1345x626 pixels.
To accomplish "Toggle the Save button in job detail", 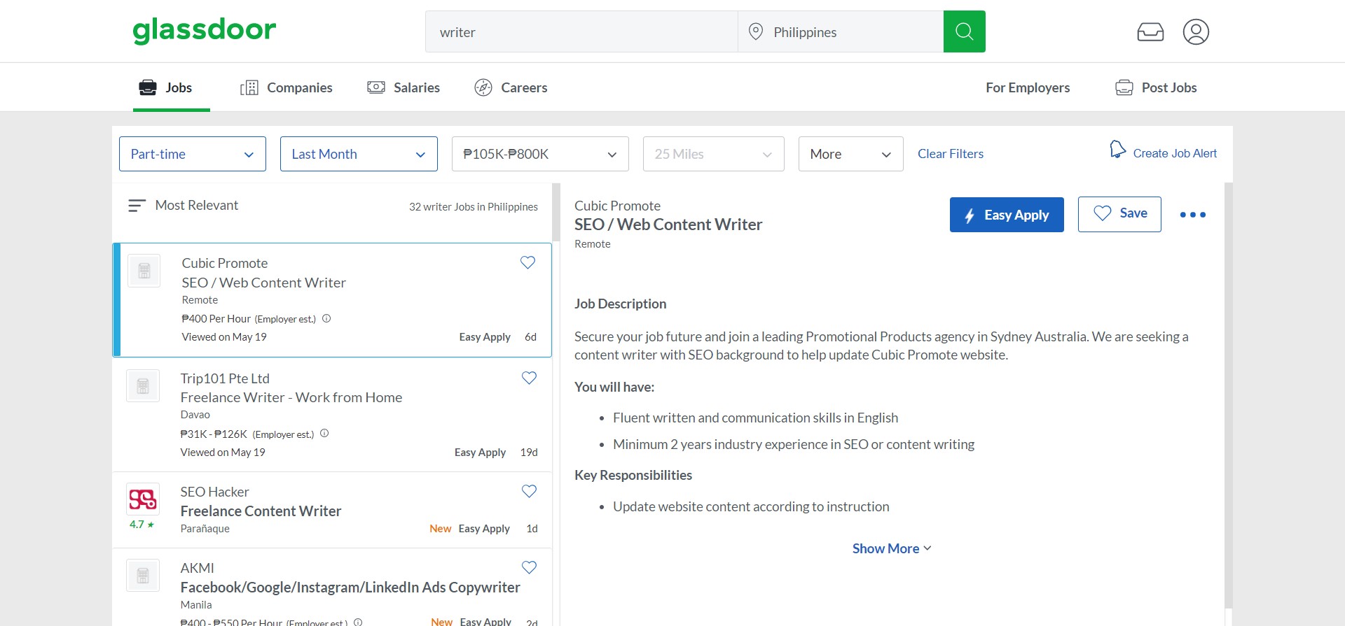I will [1119, 214].
